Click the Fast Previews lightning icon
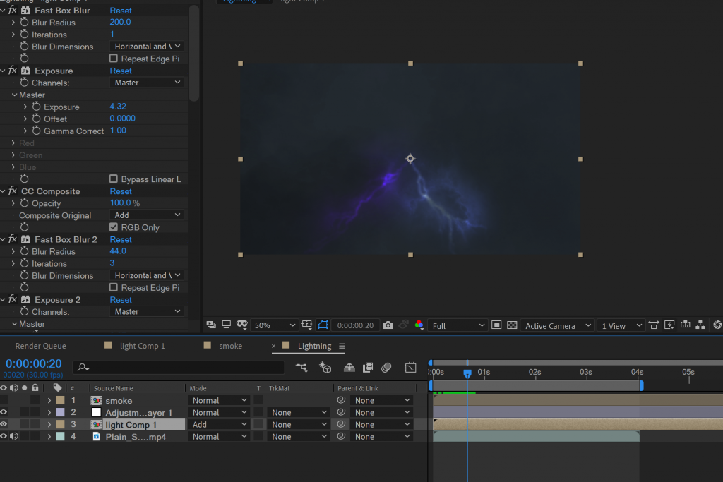 669,325
